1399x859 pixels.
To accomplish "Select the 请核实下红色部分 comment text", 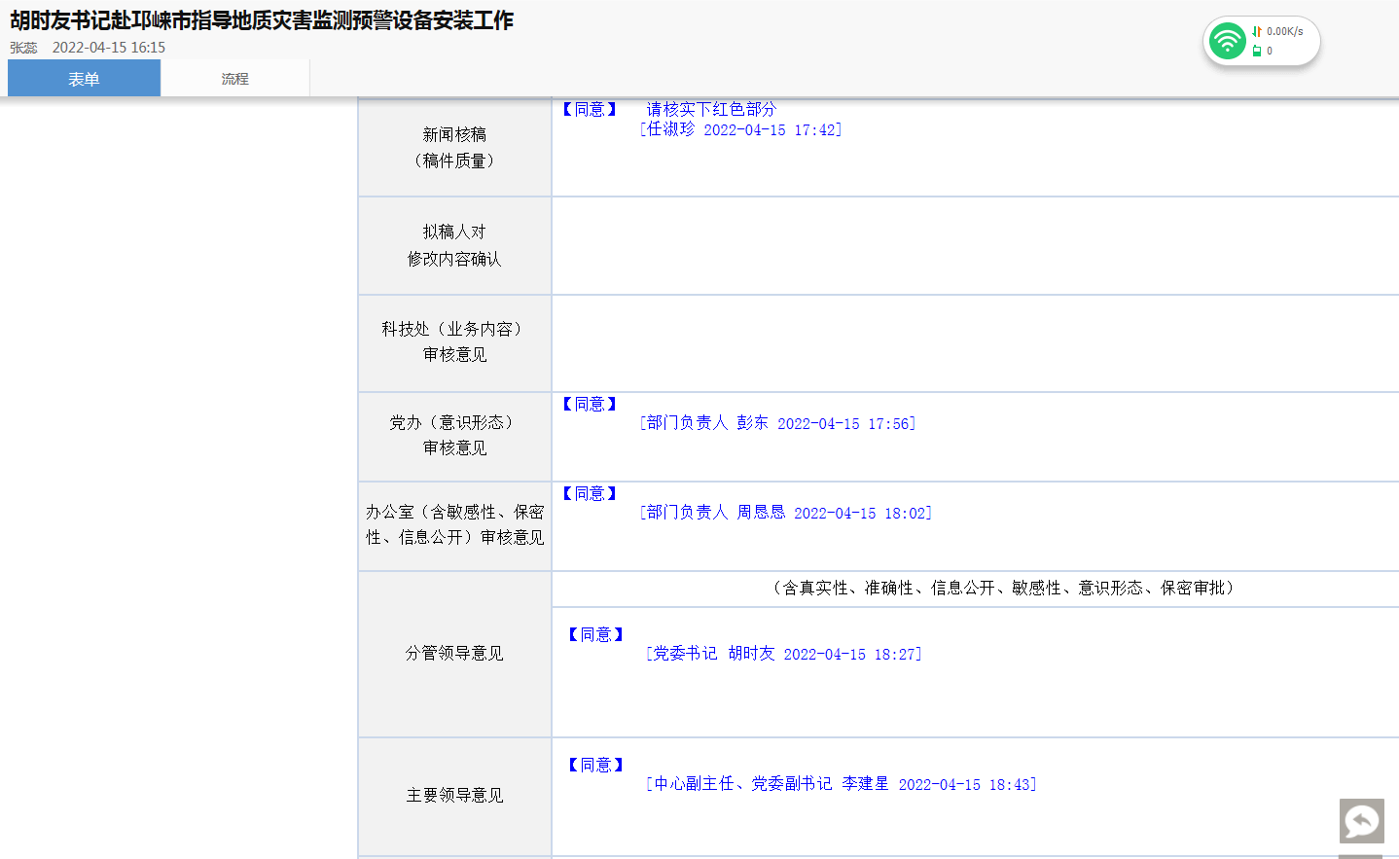I will coord(711,109).
